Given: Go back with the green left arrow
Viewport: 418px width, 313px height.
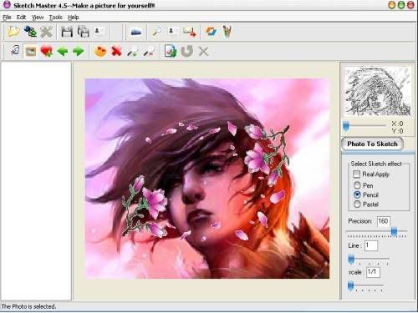Looking at the screenshot, I should pyautogui.click(x=63, y=52).
